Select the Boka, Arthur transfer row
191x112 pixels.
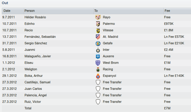pyautogui.click(x=96, y=76)
